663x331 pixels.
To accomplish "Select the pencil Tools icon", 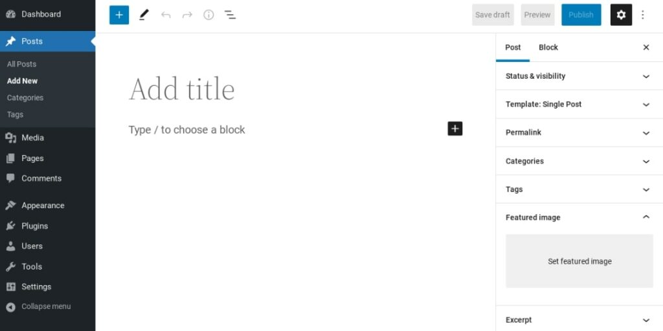I will pyautogui.click(x=144, y=15).
